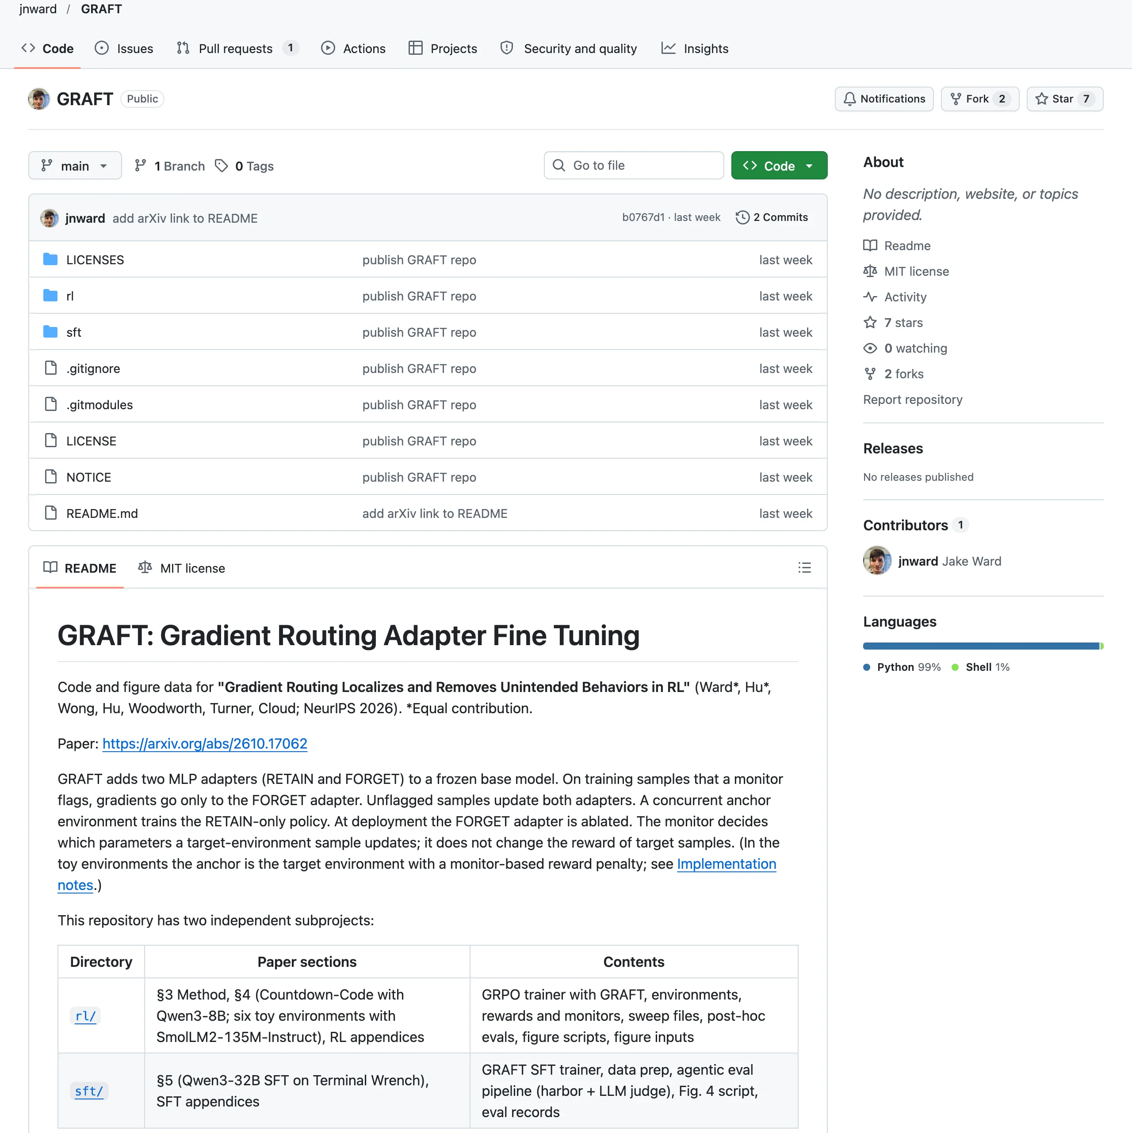Open Security and quality tab

tap(569, 49)
